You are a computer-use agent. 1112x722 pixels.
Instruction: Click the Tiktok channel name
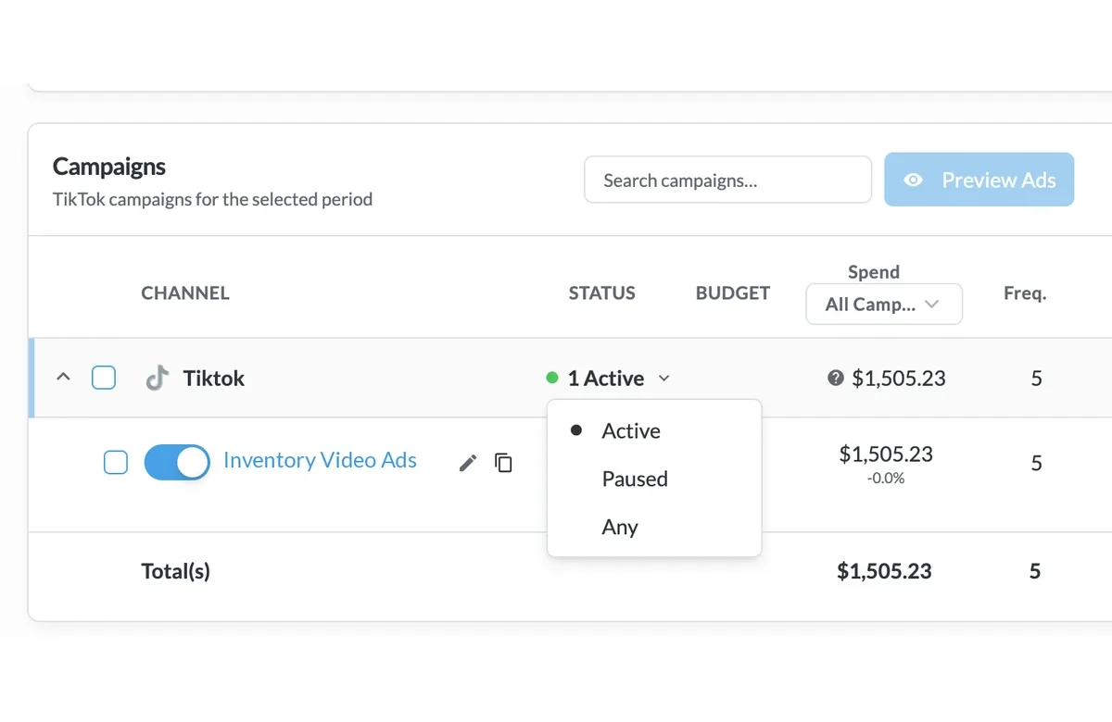[214, 378]
